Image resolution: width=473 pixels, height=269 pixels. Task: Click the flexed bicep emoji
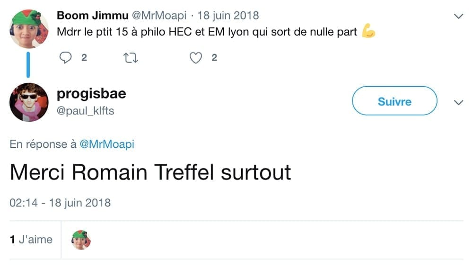[368, 32]
